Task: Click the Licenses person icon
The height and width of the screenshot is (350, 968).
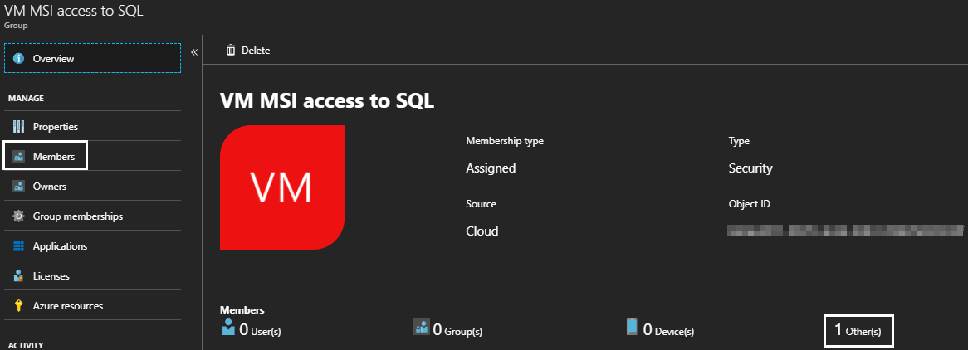Action: [x=18, y=276]
